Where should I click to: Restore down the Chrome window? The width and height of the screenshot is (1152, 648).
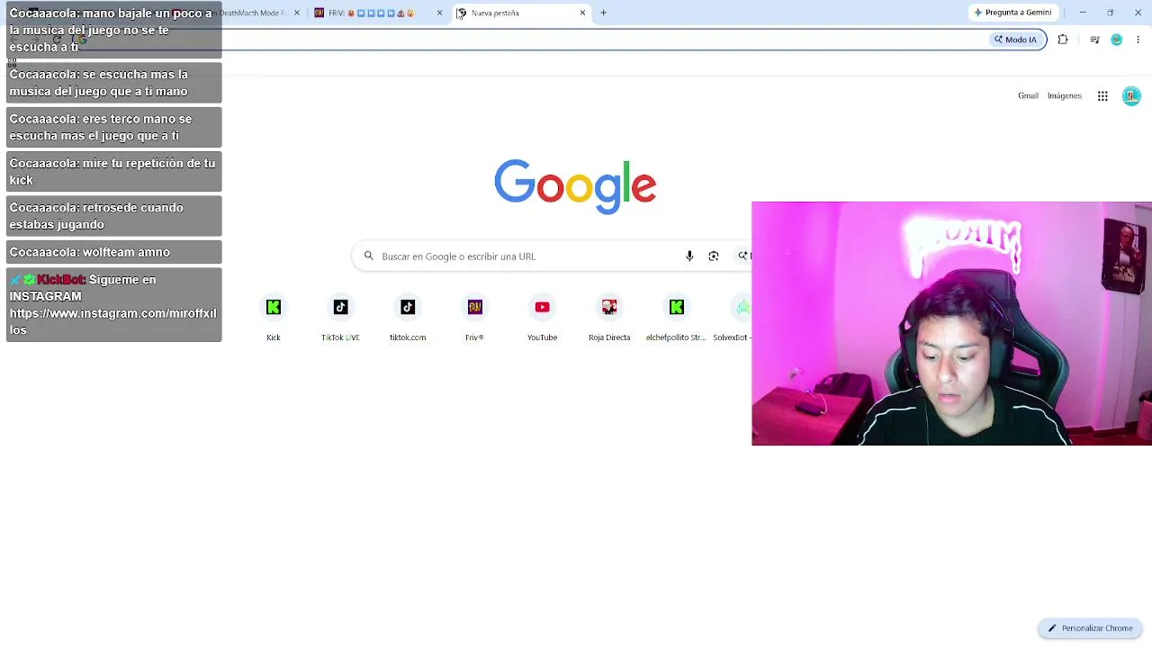coord(1111,13)
